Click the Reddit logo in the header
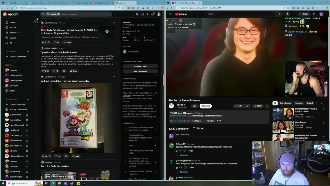 (10, 14)
